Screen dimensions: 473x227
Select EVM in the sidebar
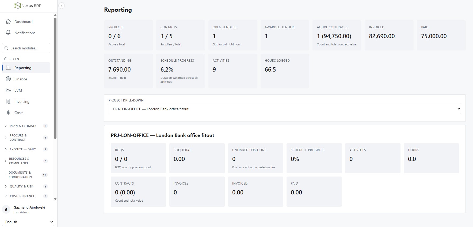(x=26, y=90)
